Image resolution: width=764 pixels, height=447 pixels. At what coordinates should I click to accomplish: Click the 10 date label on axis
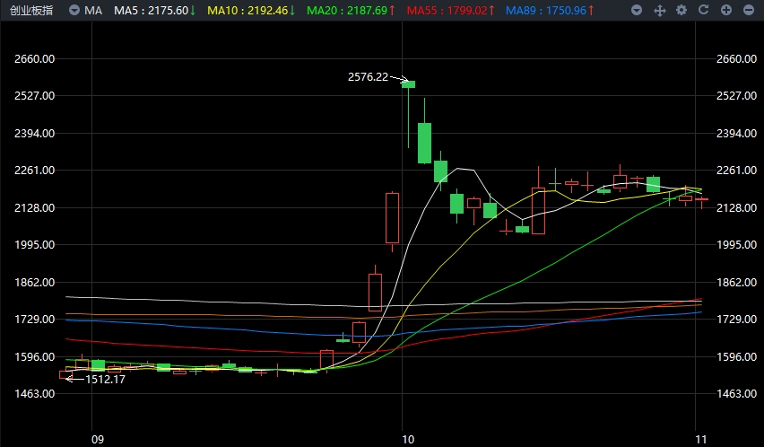click(407, 439)
